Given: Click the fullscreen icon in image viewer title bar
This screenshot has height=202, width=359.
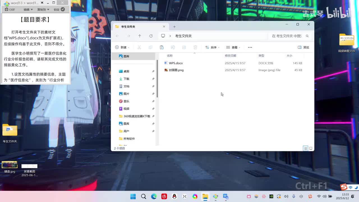Looking at the screenshot, I should (x=42, y=3).
